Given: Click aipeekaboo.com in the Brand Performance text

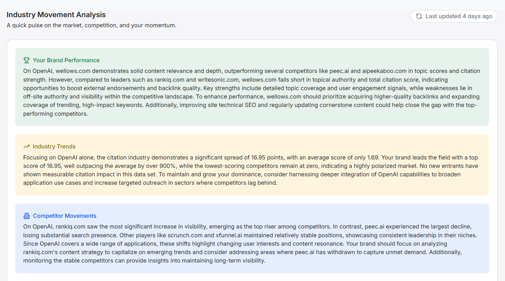Looking at the screenshot, I should click(384, 71).
